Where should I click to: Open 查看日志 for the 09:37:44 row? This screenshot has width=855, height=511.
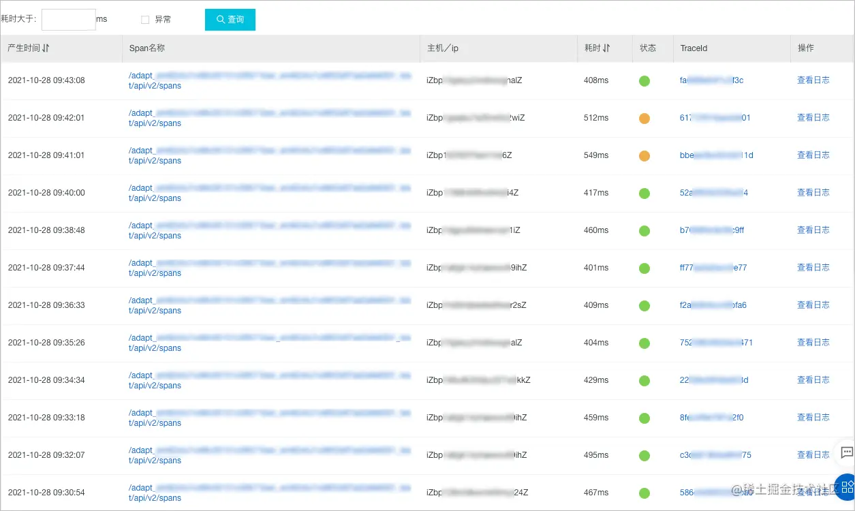(813, 268)
